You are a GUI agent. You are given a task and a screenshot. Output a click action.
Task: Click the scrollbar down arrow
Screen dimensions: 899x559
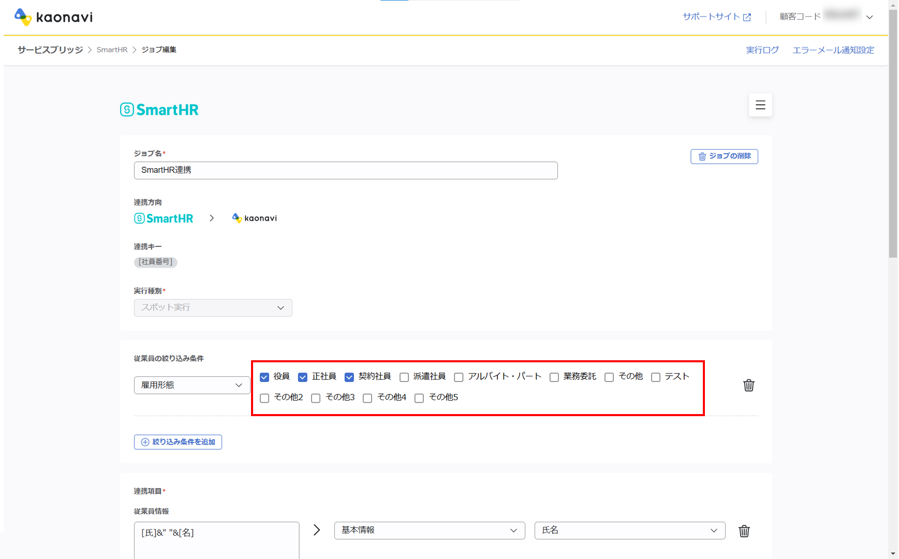coord(893,554)
